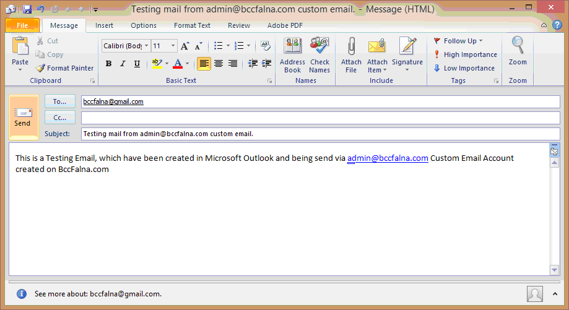Expand the bullets style arrow
This screenshot has width=569, height=310.
coord(228,46)
